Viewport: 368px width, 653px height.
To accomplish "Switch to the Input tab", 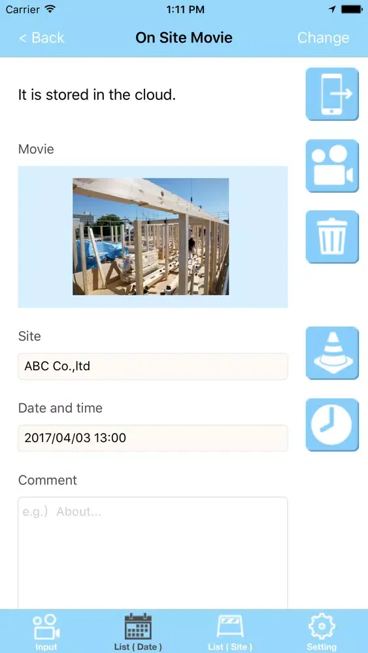I will [x=46, y=631].
